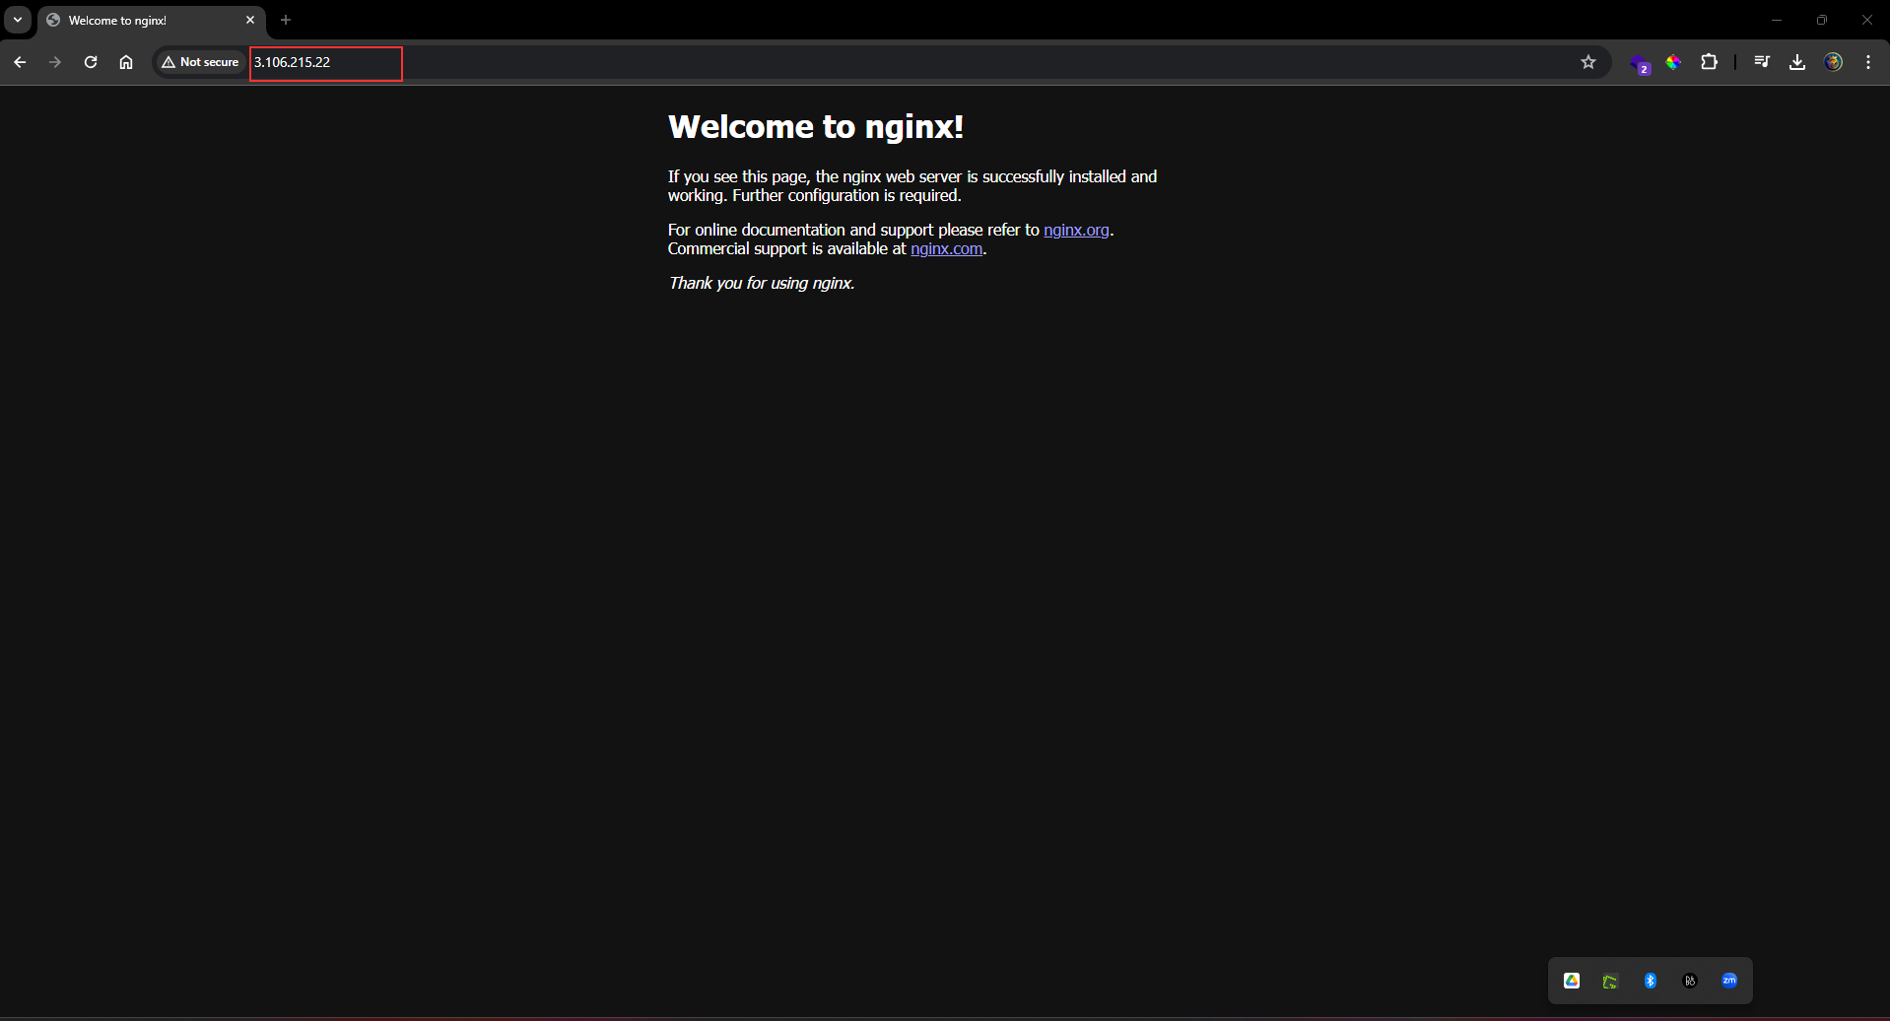The height and width of the screenshot is (1021, 1890).
Task: Open Zoom from the tray popup
Action: [1729, 981]
